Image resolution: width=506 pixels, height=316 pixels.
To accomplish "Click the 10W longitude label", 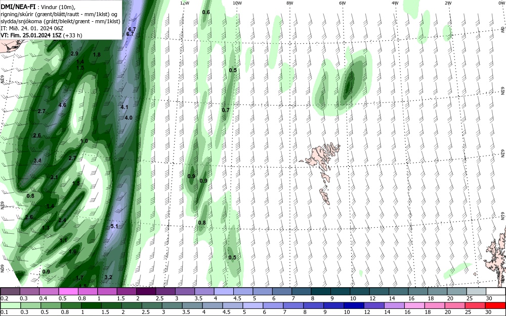I will pos(237,3).
